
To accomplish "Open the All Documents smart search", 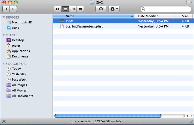I will click(22, 96).
